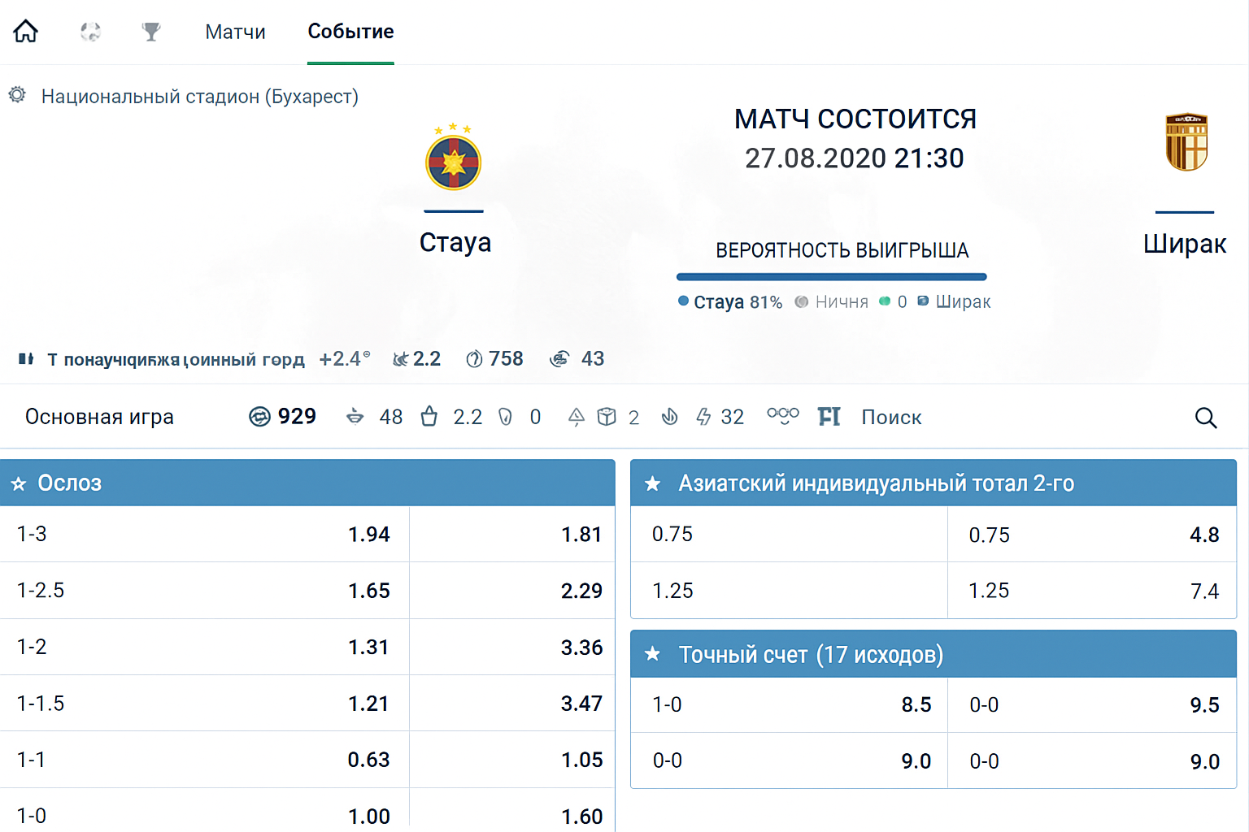Toggle favorite star on Ослоз market
Viewport: 1249px width, 832px height.
tap(19, 484)
